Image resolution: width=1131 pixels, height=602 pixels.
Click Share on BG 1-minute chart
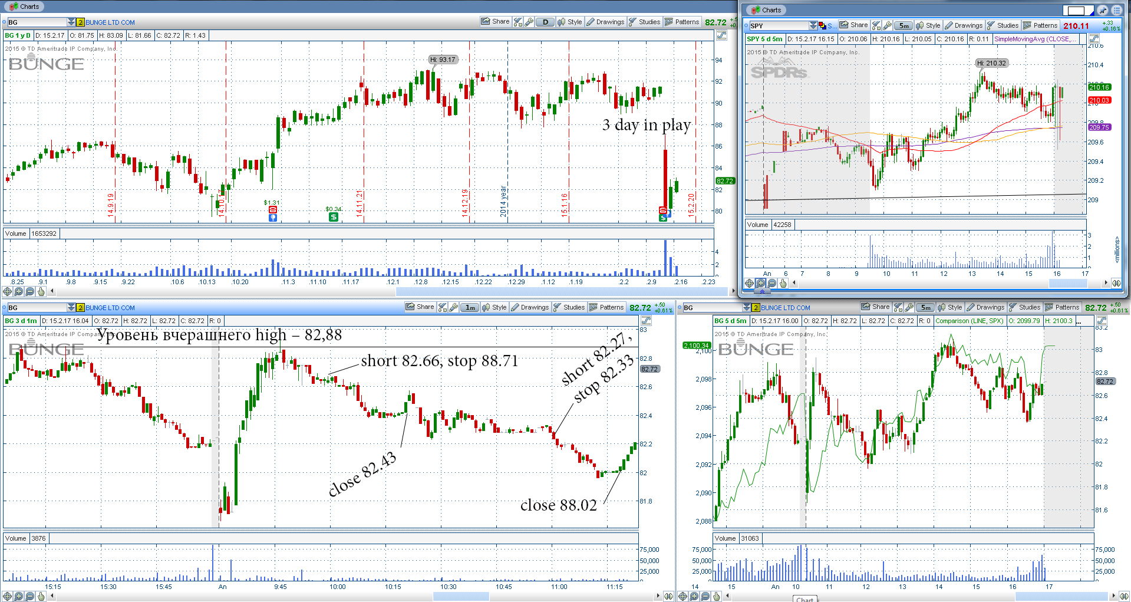[x=420, y=307]
